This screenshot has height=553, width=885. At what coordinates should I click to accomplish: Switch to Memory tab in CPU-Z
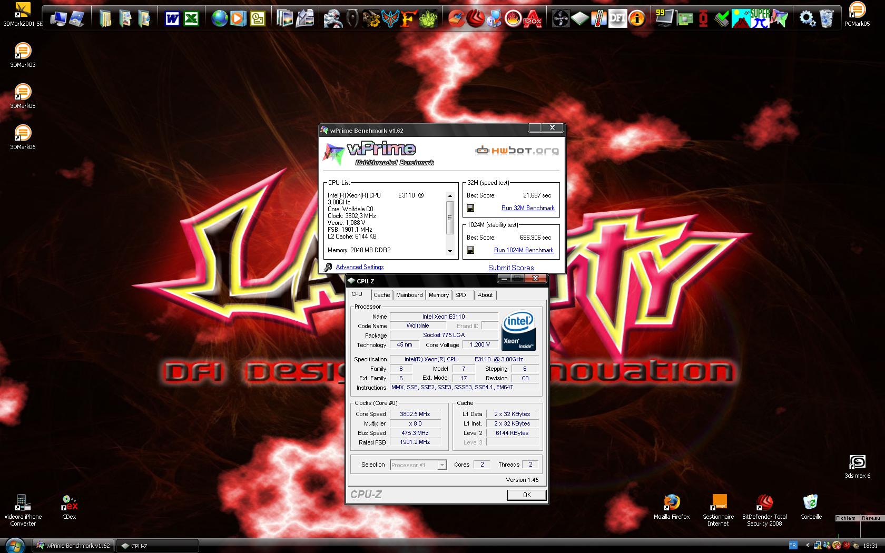click(x=439, y=295)
